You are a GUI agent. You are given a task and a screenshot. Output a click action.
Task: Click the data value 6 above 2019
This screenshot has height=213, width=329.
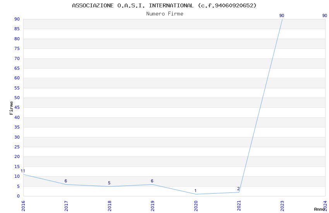click(152, 181)
